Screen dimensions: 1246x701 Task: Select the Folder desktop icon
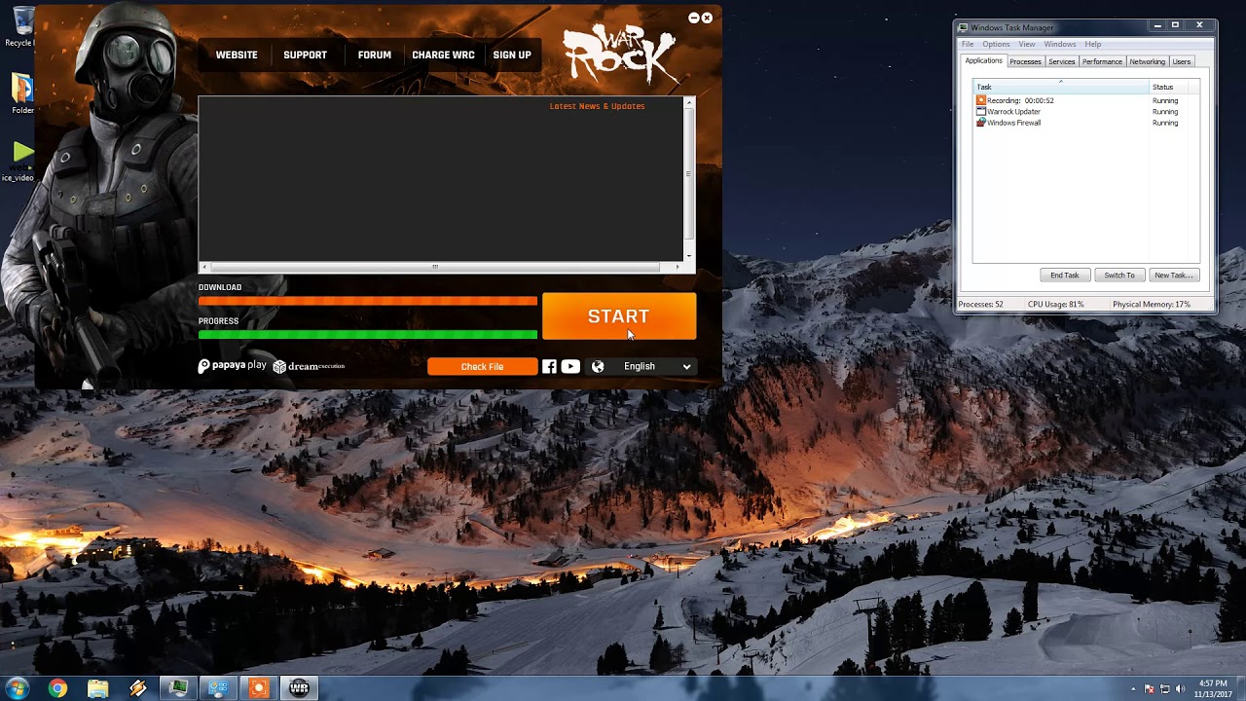coord(21,94)
